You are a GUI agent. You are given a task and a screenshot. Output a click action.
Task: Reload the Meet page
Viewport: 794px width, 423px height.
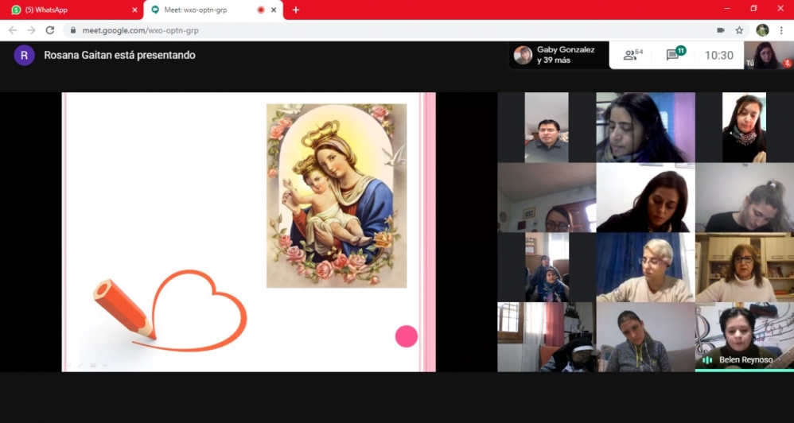click(49, 30)
